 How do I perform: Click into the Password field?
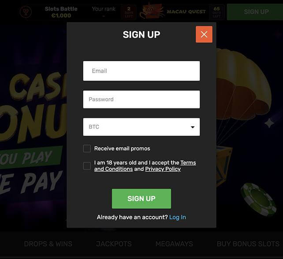click(141, 100)
